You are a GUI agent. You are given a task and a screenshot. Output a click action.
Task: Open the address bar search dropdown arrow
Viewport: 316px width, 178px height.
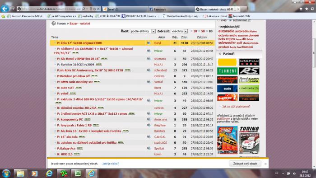pos(87,9)
